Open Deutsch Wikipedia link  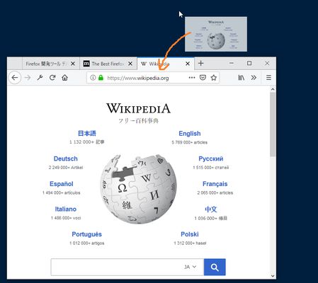66,158
